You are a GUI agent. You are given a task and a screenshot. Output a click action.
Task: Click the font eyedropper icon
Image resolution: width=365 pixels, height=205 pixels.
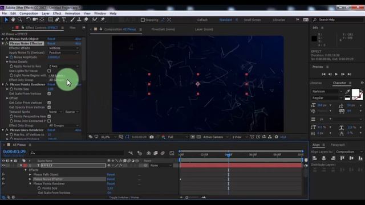(x=347, y=92)
